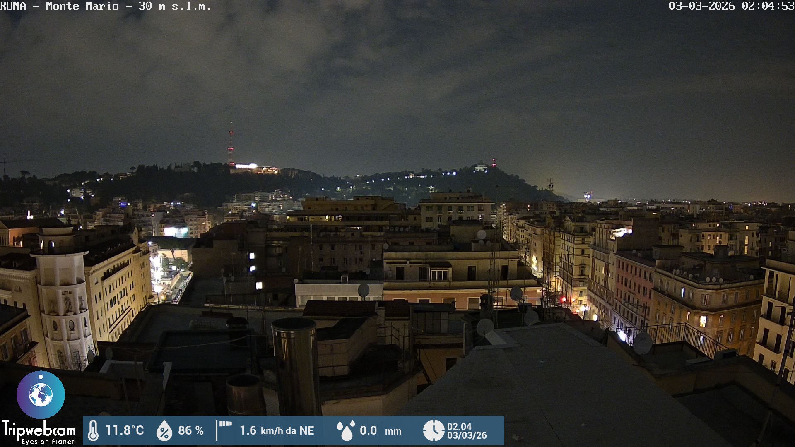Click the ROMA - Monte Mario title overlay
Viewport: 795px width, 447px height.
(x=105, y=6)
